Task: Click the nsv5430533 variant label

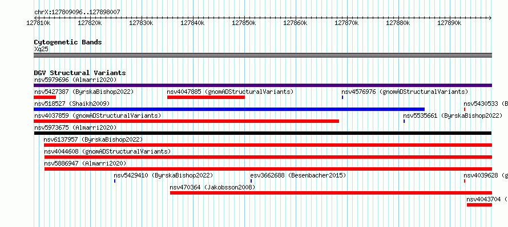Action: point(486,104)
